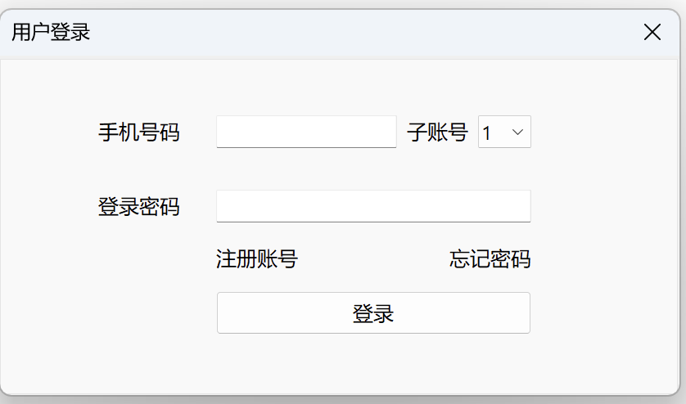Select the value 1 in 子账号 combo box
Viewport: 686px width, 404px height.
[489, 132]
